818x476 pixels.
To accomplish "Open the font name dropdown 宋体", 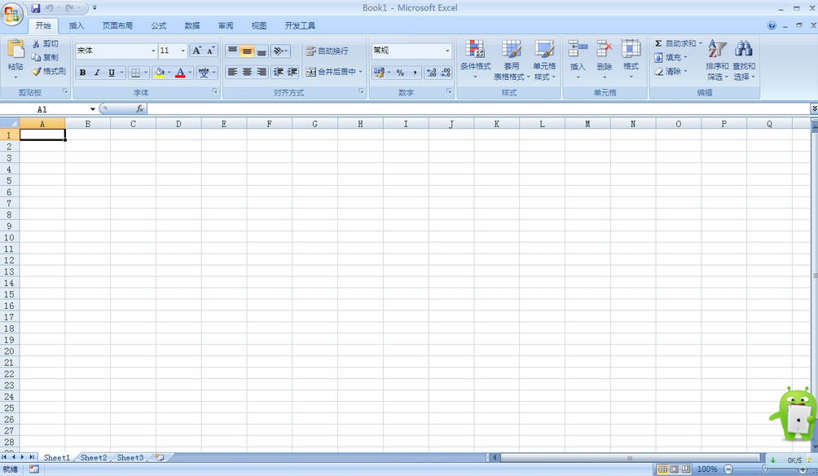I will click(153, 51).
